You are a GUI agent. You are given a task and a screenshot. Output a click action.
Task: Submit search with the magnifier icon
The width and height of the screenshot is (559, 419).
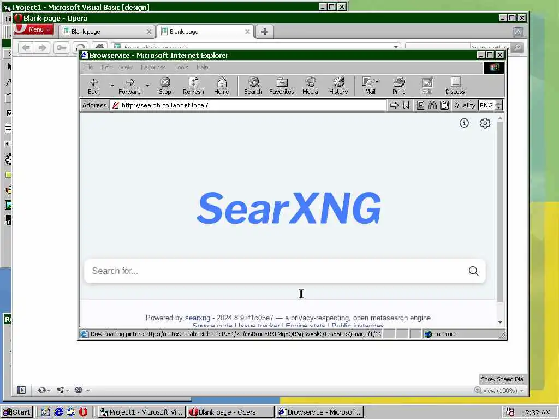(x=473, y=271)
